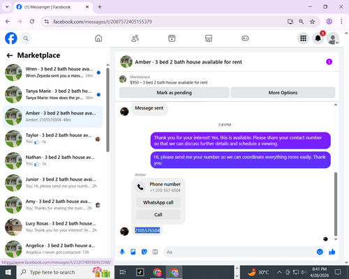Click the back arrow beside Marketplace heading
The image size is (349, 279).
click(x=10, y=55)
